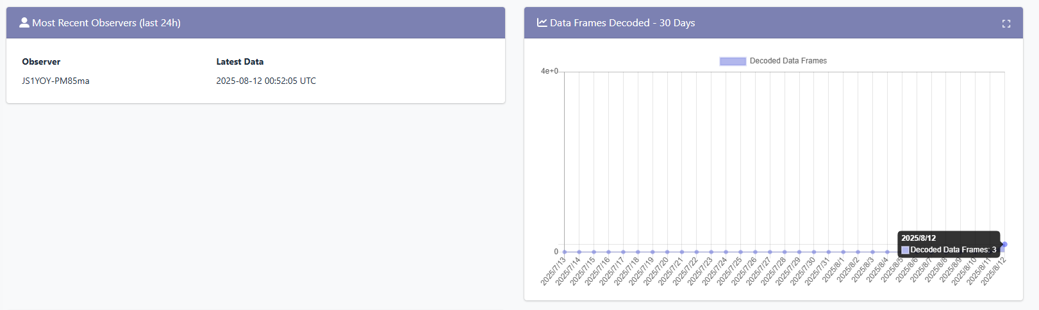The height and width of the screenshot is (310, 1039).
Task: Click the Data Frames Decoded - 30 Days title
Action: click(622, 22)
